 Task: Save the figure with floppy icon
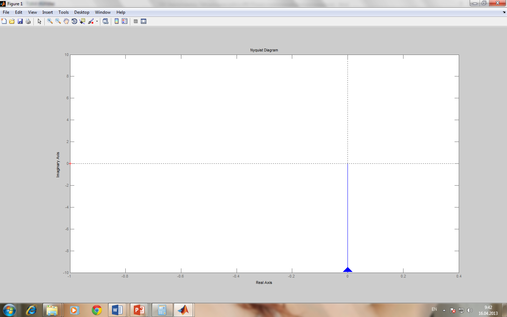pyautogui.click(x=20, y=21)
